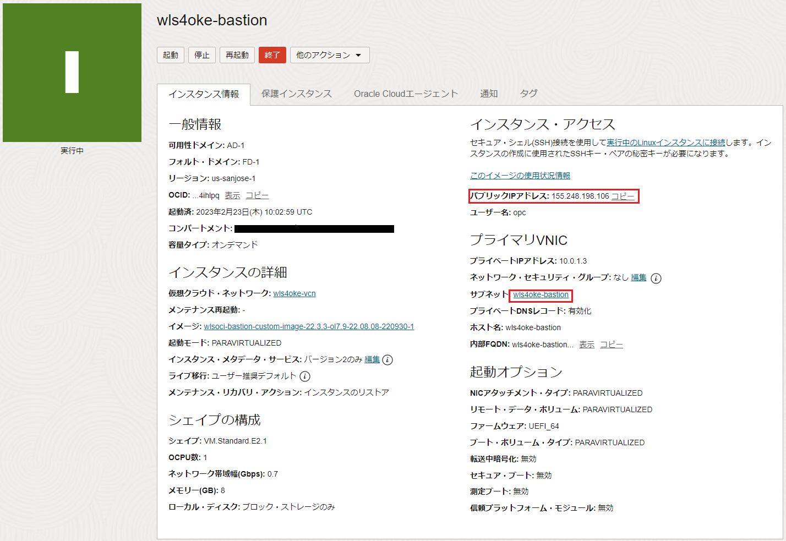This screenshot has height=541, width=786.
Task: Click the red 終了 (Terminate) button
Action: pyautogui.click(x=272, y=55)
